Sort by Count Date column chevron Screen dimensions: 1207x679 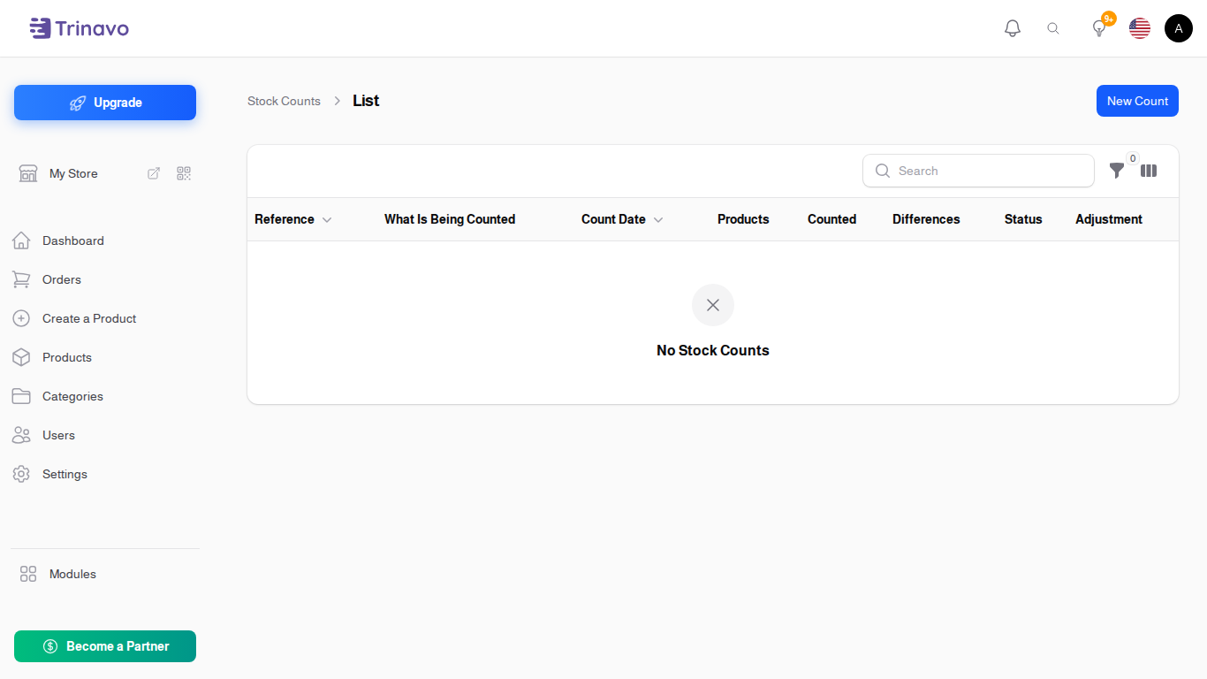[x=658, y=219]
